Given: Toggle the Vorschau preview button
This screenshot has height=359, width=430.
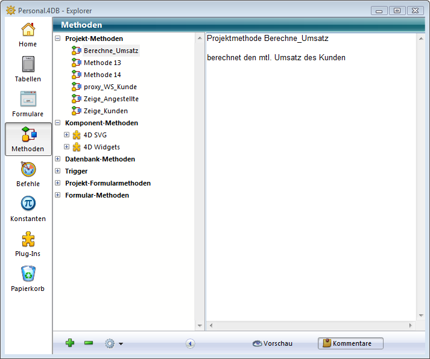Looking at the screenshot, I should coord(273,343).
